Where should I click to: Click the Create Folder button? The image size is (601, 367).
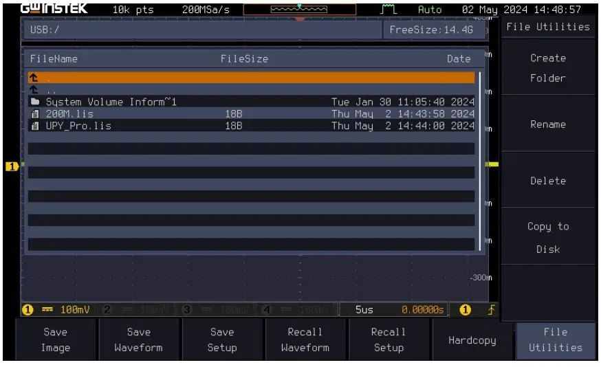pos(548,68)
